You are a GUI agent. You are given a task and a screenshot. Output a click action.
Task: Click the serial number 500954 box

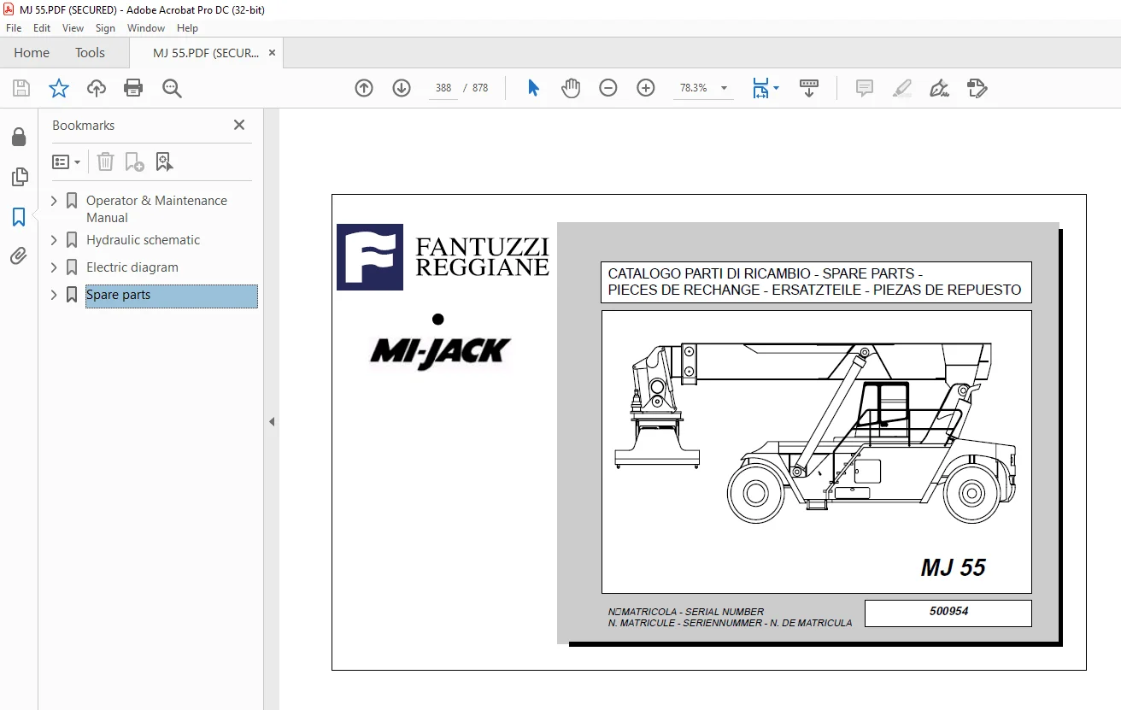[x=948, y=613]
